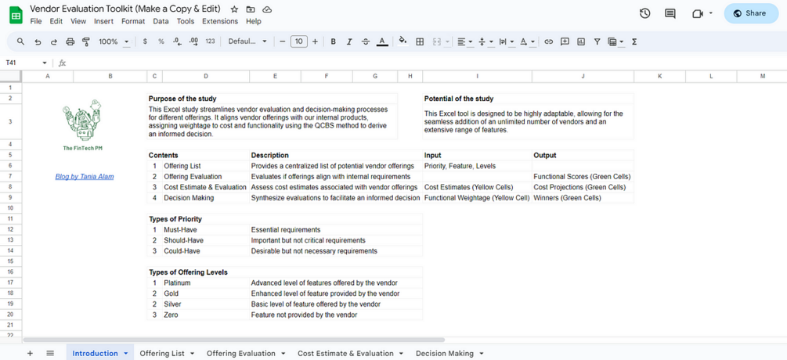This screenshot has height=360, width=787.
Task: Start a video call with camera icon
Action: point(697,13)
